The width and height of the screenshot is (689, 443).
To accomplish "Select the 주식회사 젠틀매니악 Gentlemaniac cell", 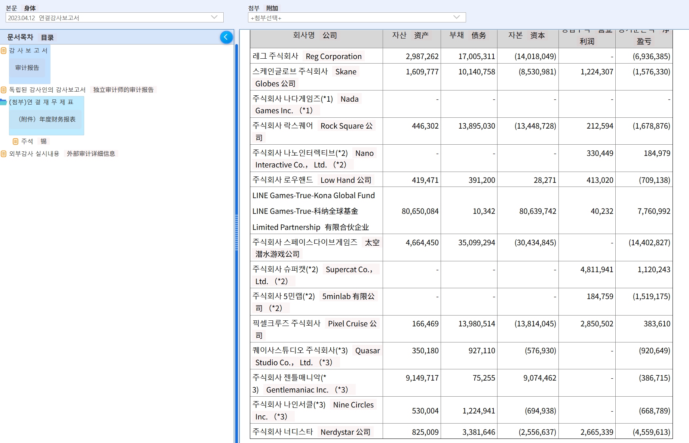I will (316, 383).
